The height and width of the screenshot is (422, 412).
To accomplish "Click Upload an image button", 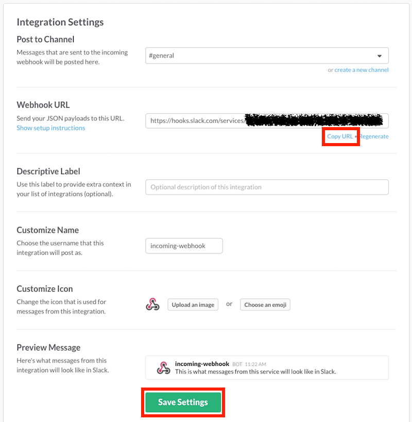I will 193,305.
